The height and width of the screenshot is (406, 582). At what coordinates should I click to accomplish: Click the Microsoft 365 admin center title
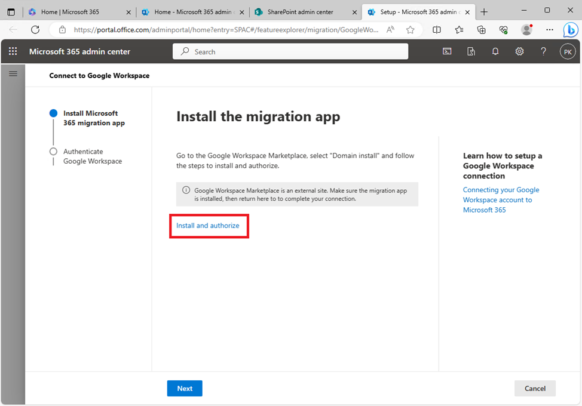click(x=80, y=51)
